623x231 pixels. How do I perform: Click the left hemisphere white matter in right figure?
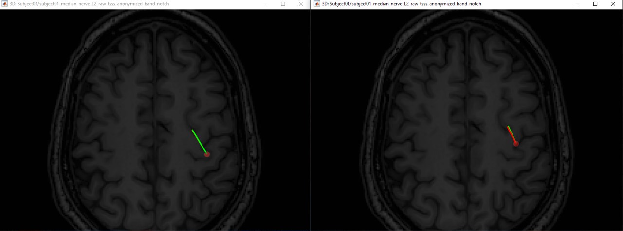click(428, 121)
